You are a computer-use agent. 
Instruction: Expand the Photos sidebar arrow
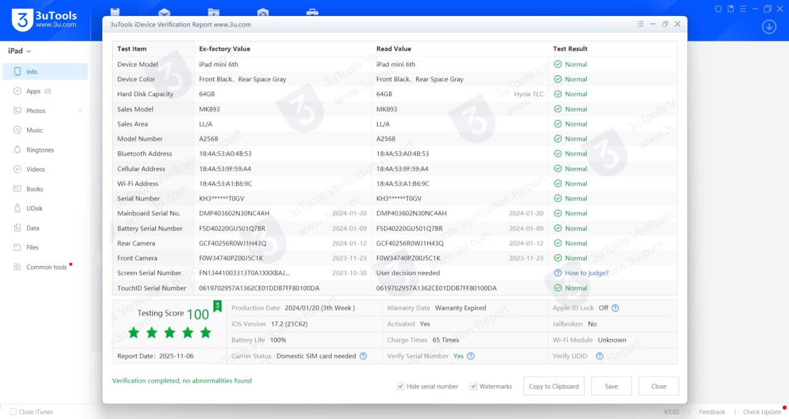[80, 110]
